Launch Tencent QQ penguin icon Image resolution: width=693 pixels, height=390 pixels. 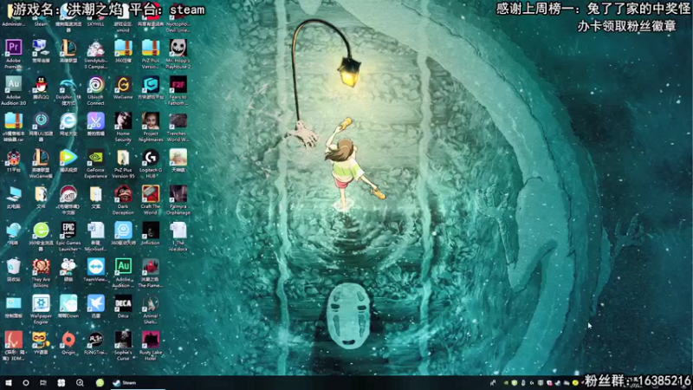point(41,88)
